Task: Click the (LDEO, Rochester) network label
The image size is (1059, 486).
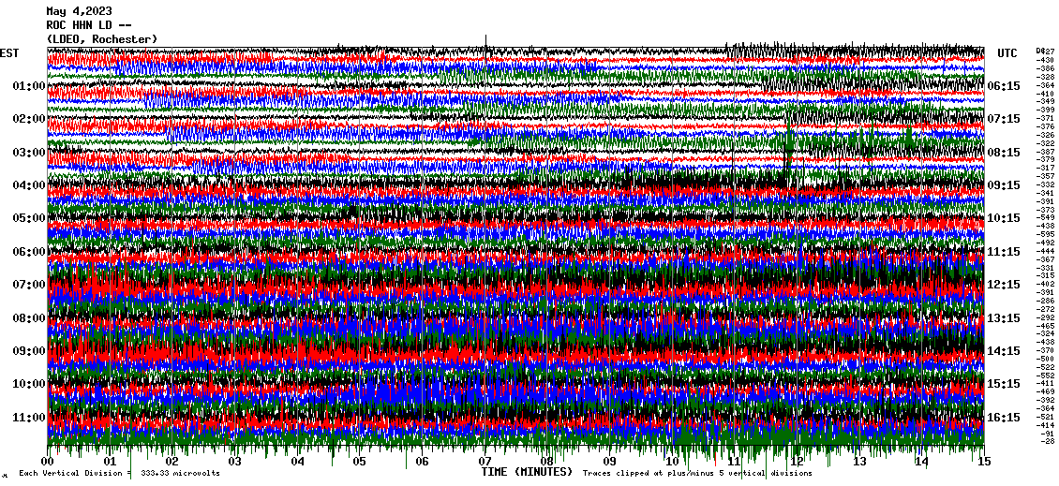Action: [102, 39]
